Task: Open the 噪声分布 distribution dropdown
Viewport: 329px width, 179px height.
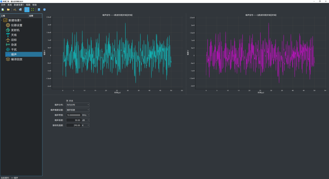Action: coord(78,105)
